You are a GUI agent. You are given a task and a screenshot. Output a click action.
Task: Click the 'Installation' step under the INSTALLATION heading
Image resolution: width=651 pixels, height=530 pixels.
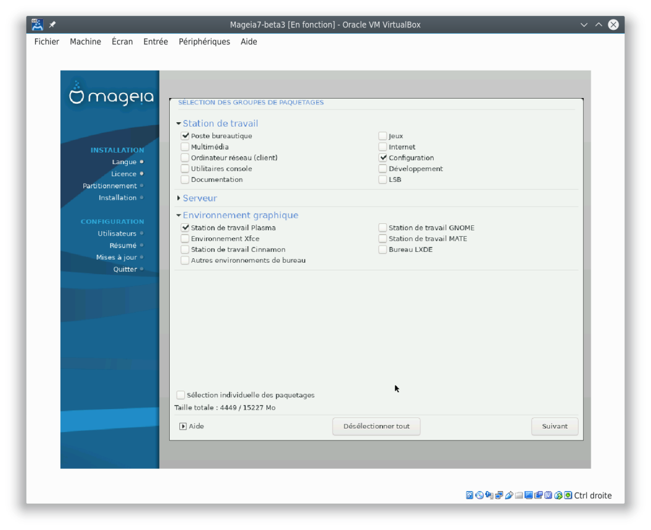pyautogui.click(x=118, y=198)
